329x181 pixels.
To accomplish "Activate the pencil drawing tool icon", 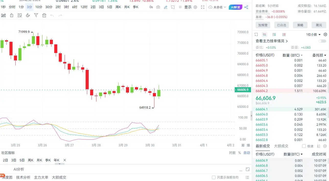I will (x=166, y=7).
